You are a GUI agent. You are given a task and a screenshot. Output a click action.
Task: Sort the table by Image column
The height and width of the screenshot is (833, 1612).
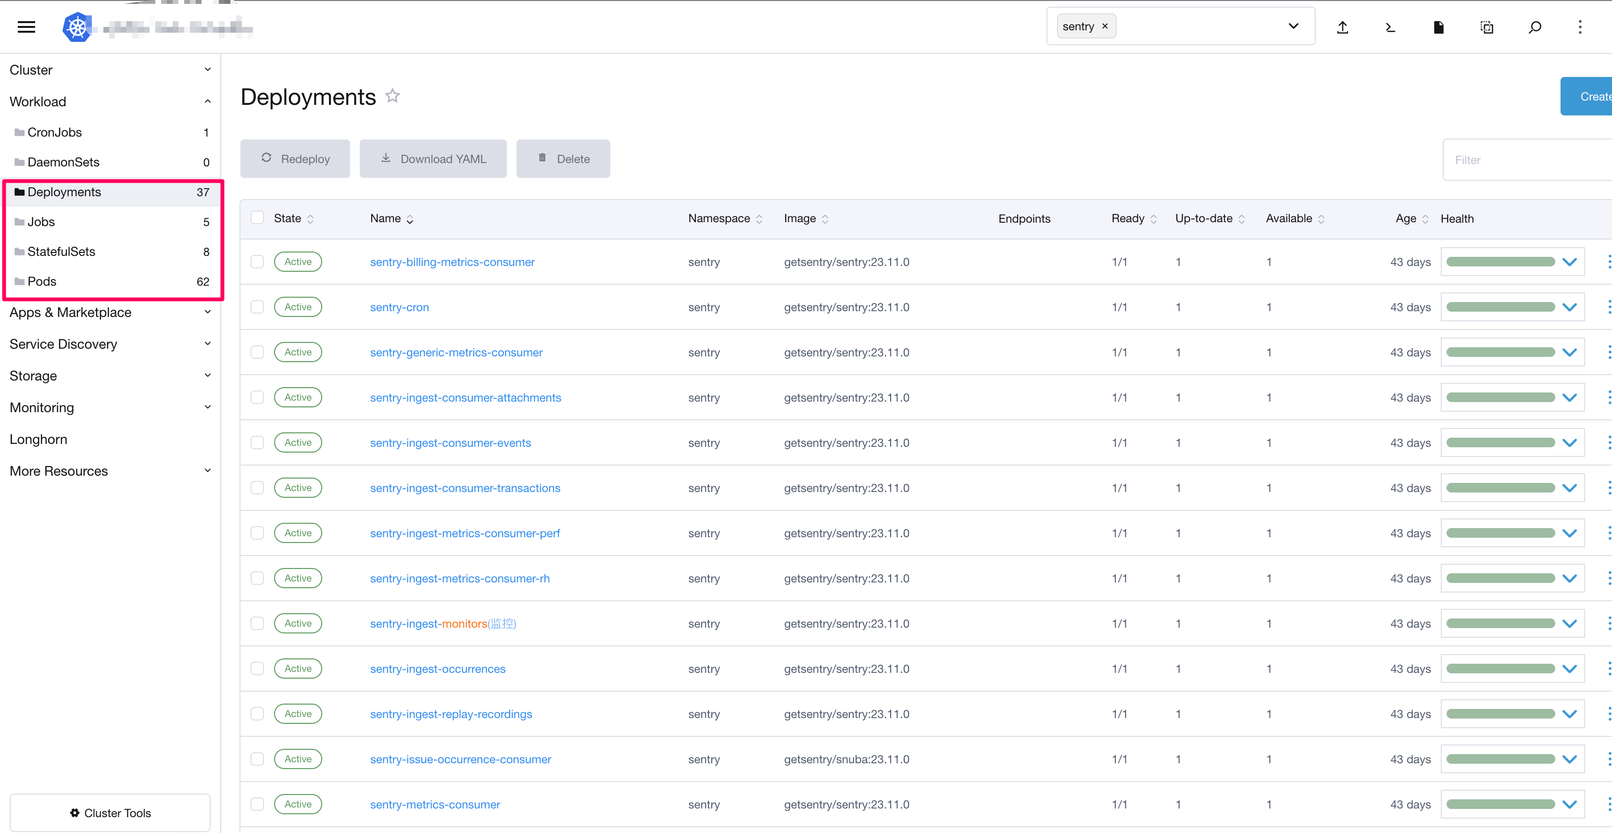[x=806, y=218]
